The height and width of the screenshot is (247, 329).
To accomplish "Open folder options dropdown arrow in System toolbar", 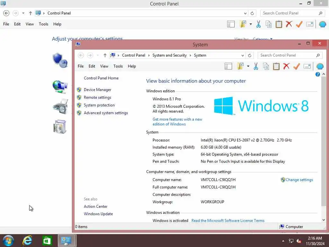I will click(248, 66).
